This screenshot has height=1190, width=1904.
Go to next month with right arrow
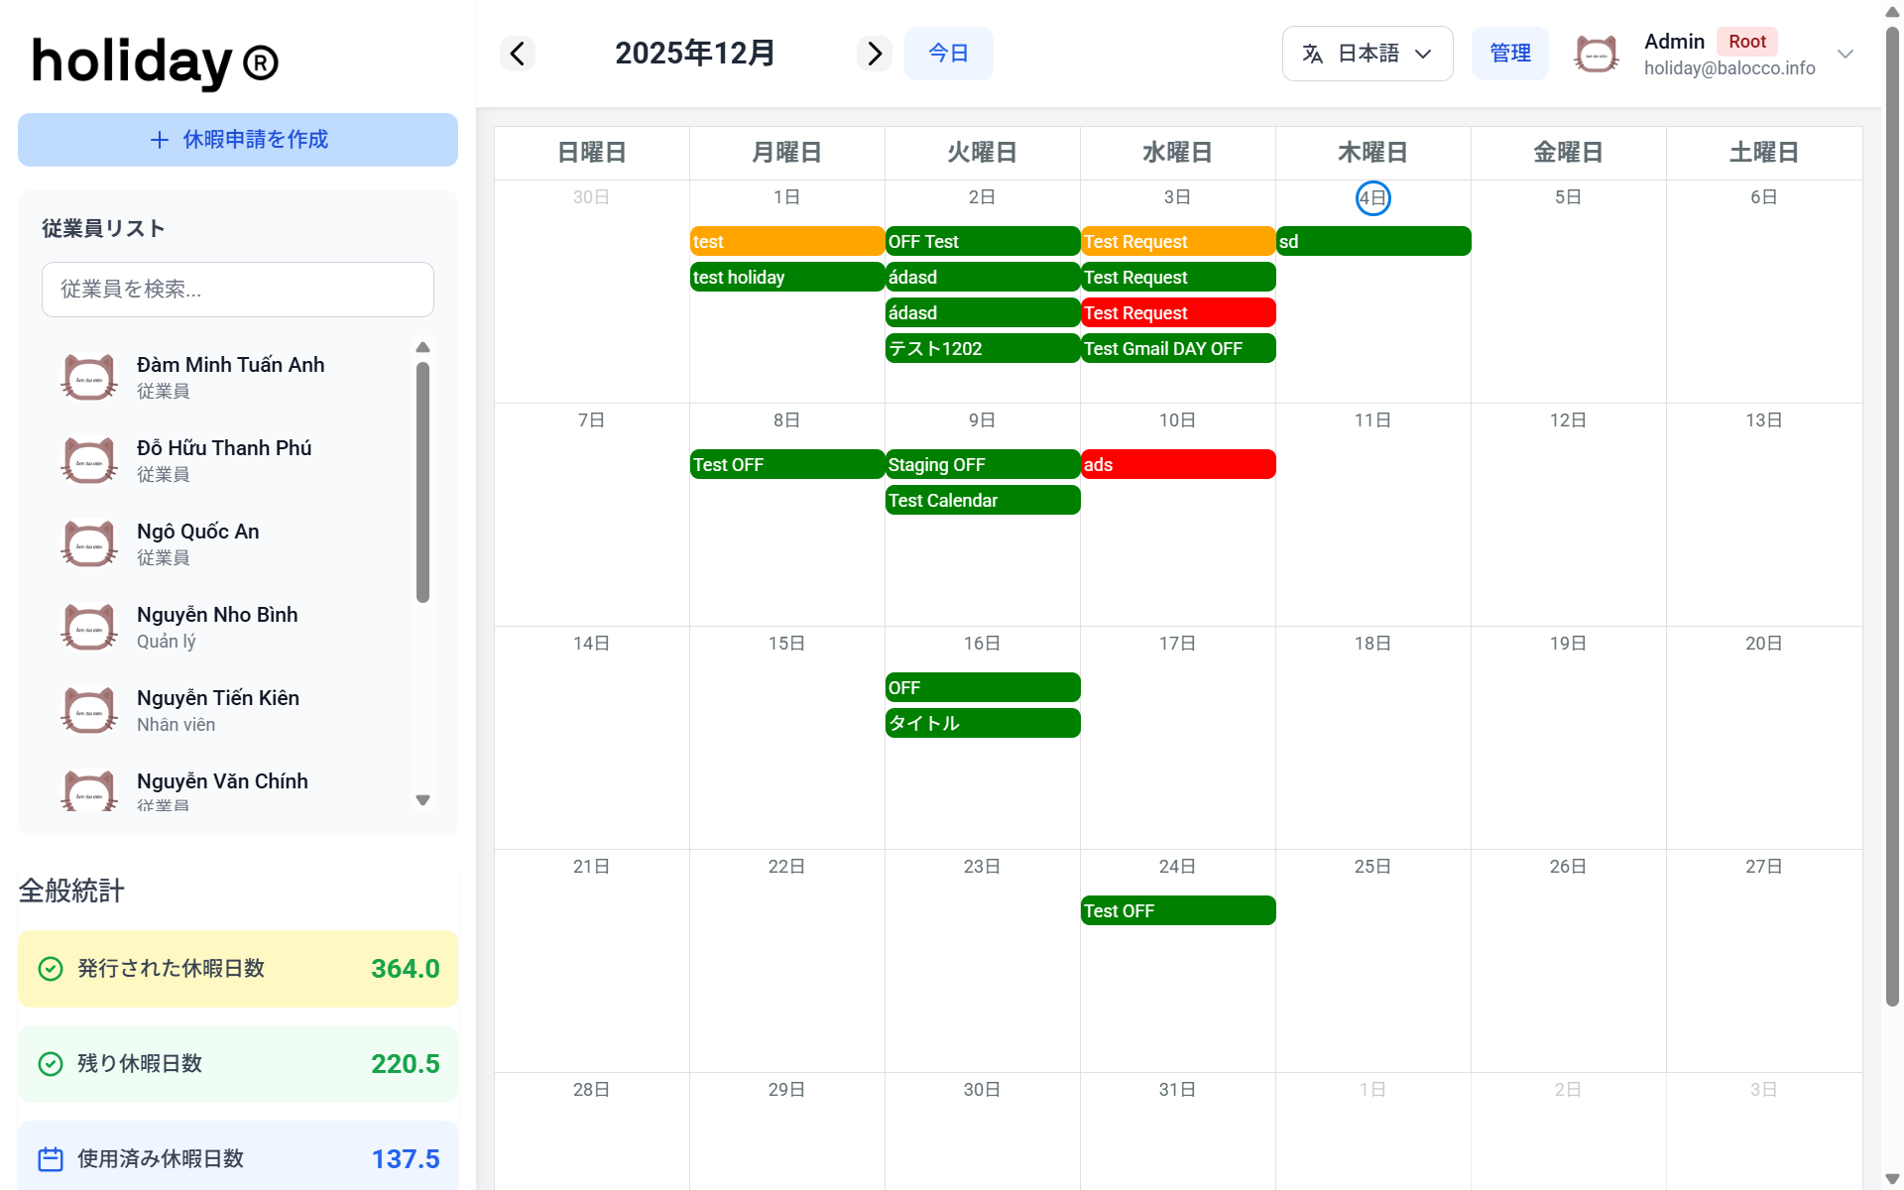[874, 54]
